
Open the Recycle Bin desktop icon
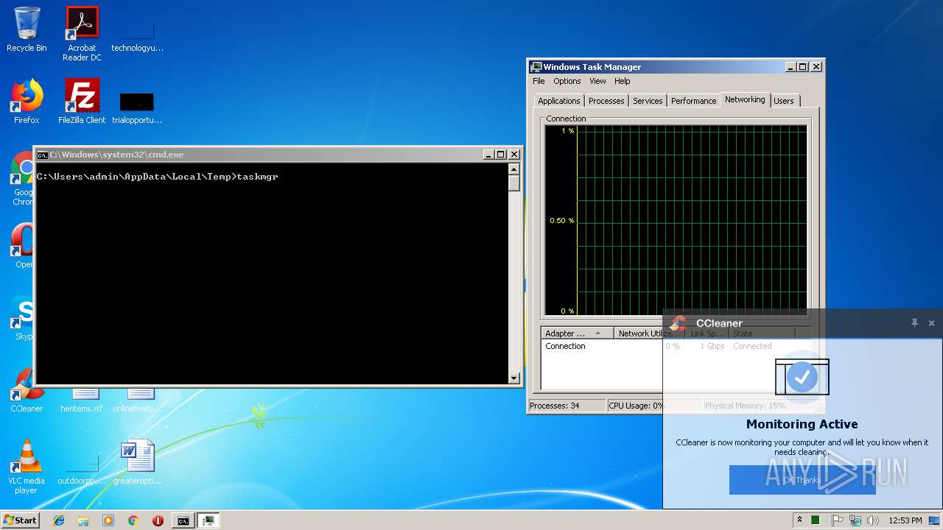[x=27, y=29]
